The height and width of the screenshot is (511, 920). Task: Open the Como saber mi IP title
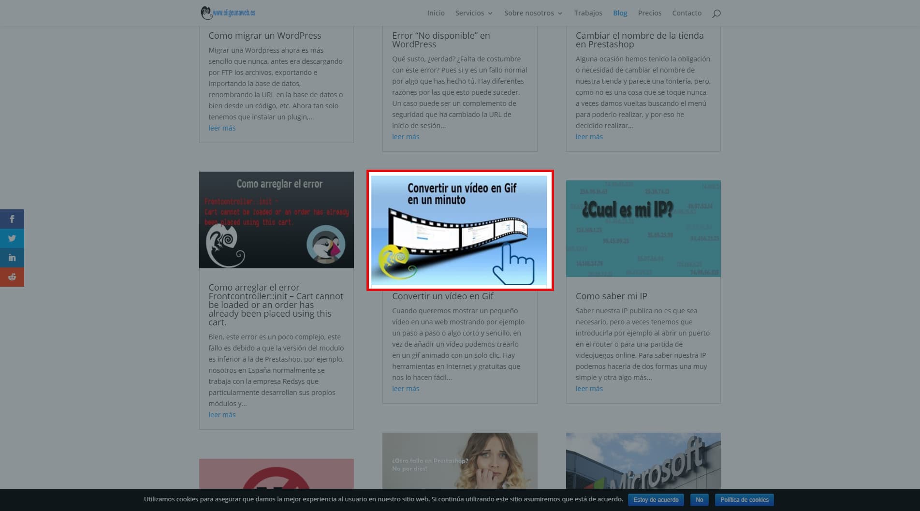pos(611,296)
